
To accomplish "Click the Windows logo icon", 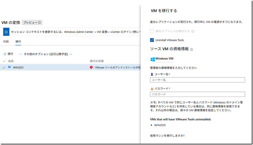I will pos(152,59).
